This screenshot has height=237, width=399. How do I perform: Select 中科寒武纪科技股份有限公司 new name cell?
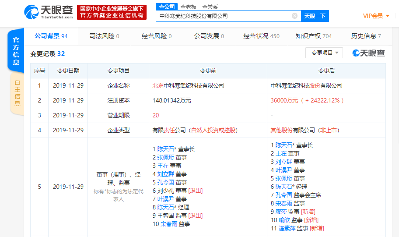click(x=326, y=85)
